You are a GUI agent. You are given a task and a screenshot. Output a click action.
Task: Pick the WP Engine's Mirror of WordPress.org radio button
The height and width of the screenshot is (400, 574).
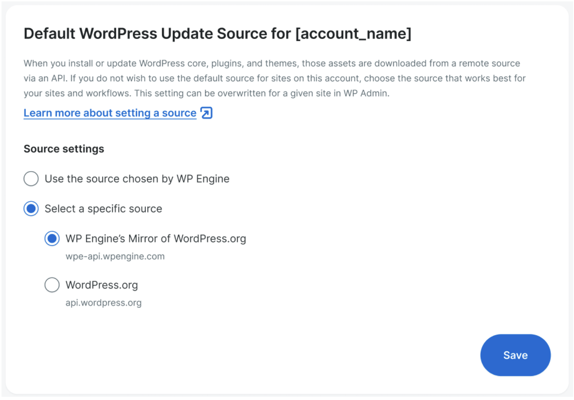pos(52,239)
